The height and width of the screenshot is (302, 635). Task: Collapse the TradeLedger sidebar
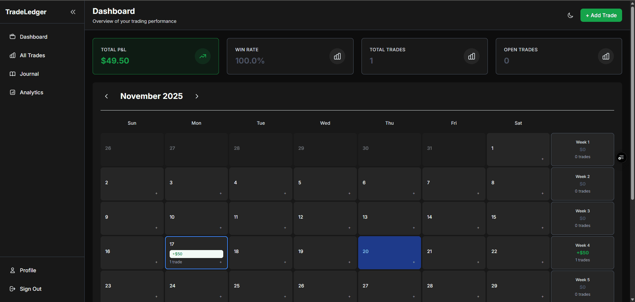73,12
